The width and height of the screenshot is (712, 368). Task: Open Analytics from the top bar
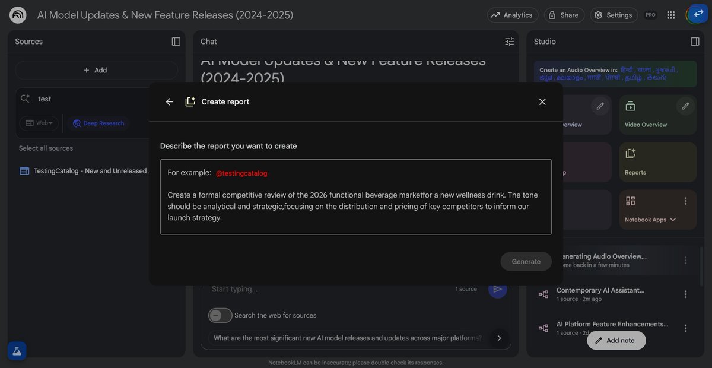(x=512, y=15)
